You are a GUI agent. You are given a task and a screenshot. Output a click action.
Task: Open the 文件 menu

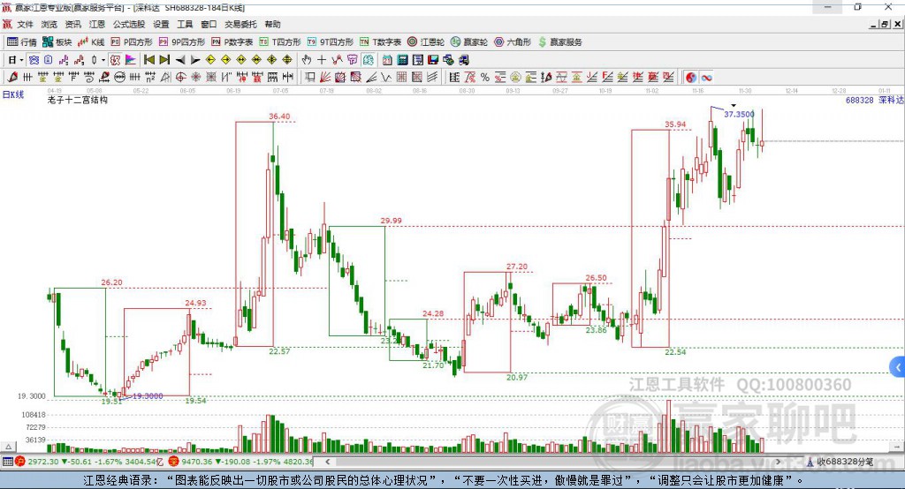(x=25, y=24)
